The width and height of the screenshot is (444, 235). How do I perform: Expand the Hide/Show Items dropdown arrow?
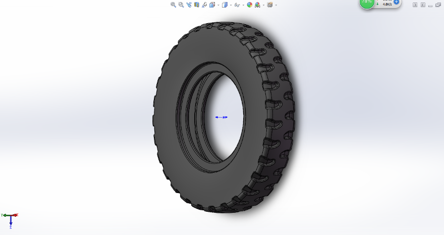click(243, 5)
